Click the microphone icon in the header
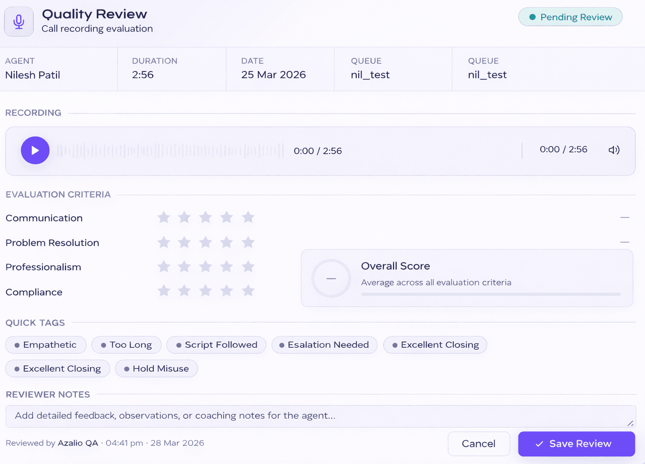 (19, 21)
